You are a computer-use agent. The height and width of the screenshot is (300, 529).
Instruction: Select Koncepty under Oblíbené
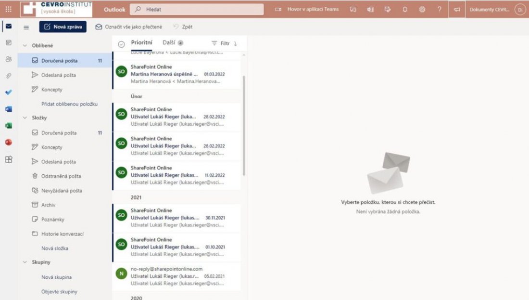click(65, 90)
